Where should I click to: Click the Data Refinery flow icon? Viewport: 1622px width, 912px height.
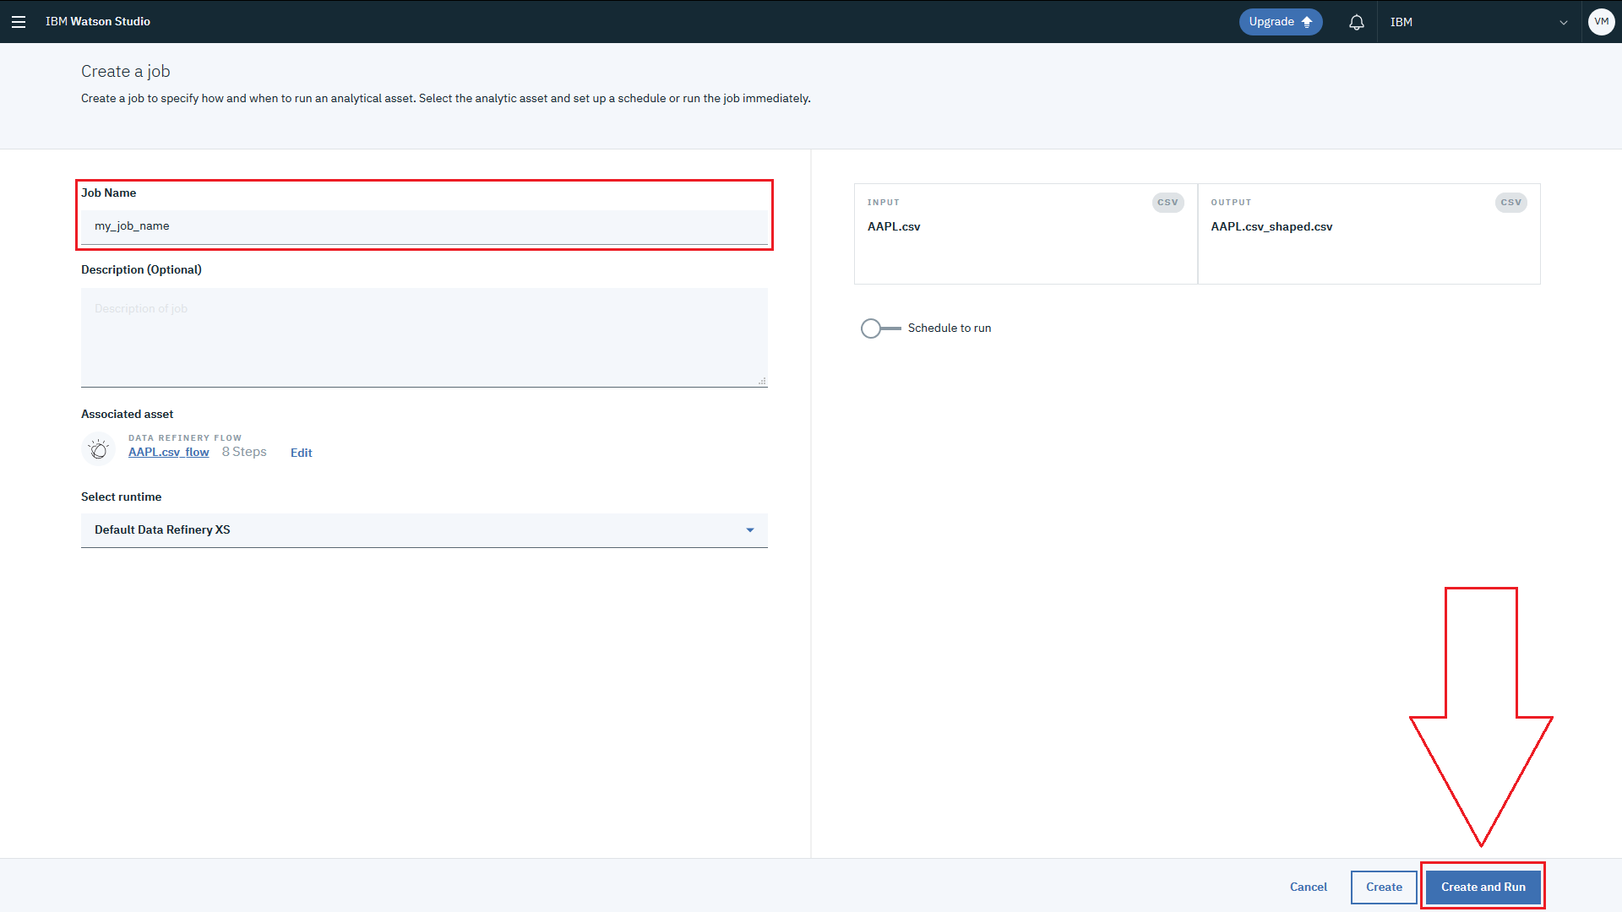[x=99, y=449]
